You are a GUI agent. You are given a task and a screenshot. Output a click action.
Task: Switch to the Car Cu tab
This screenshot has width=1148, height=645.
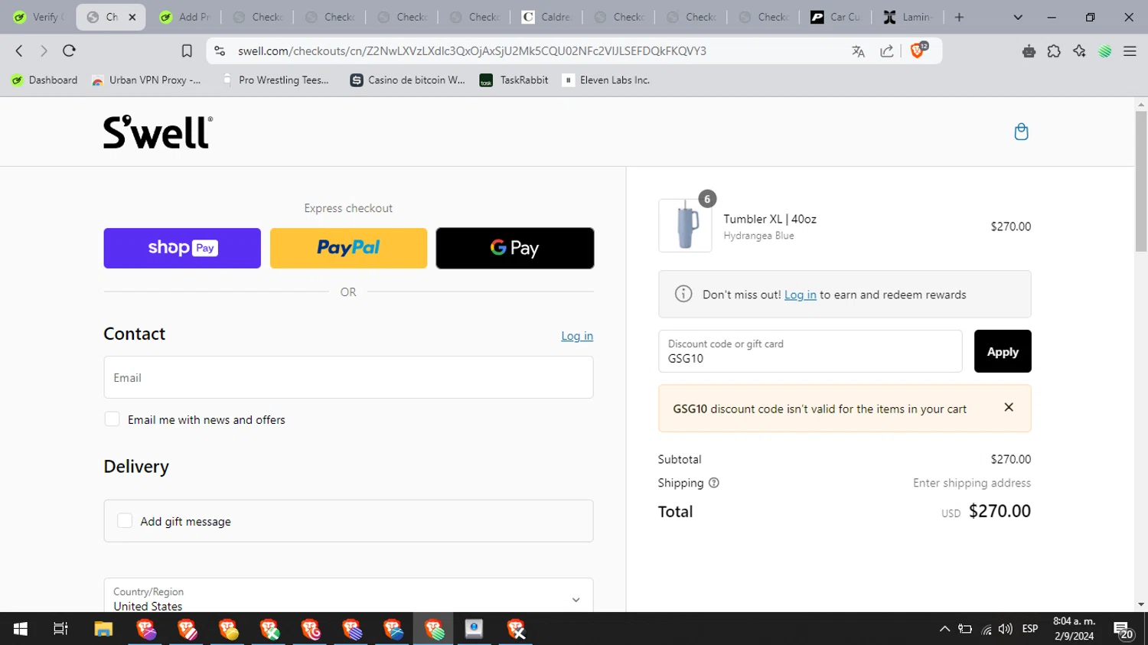click(837, 17)
